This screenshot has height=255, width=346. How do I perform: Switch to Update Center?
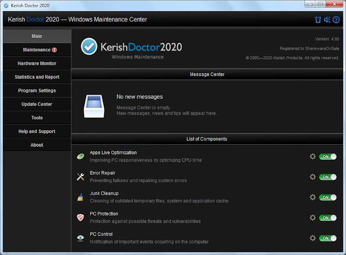pyautogui.click(x=37, y=104)
